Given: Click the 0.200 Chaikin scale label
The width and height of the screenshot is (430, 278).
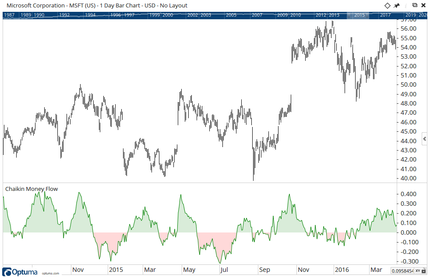Looking at the screenshot, I should pos(409,213).
